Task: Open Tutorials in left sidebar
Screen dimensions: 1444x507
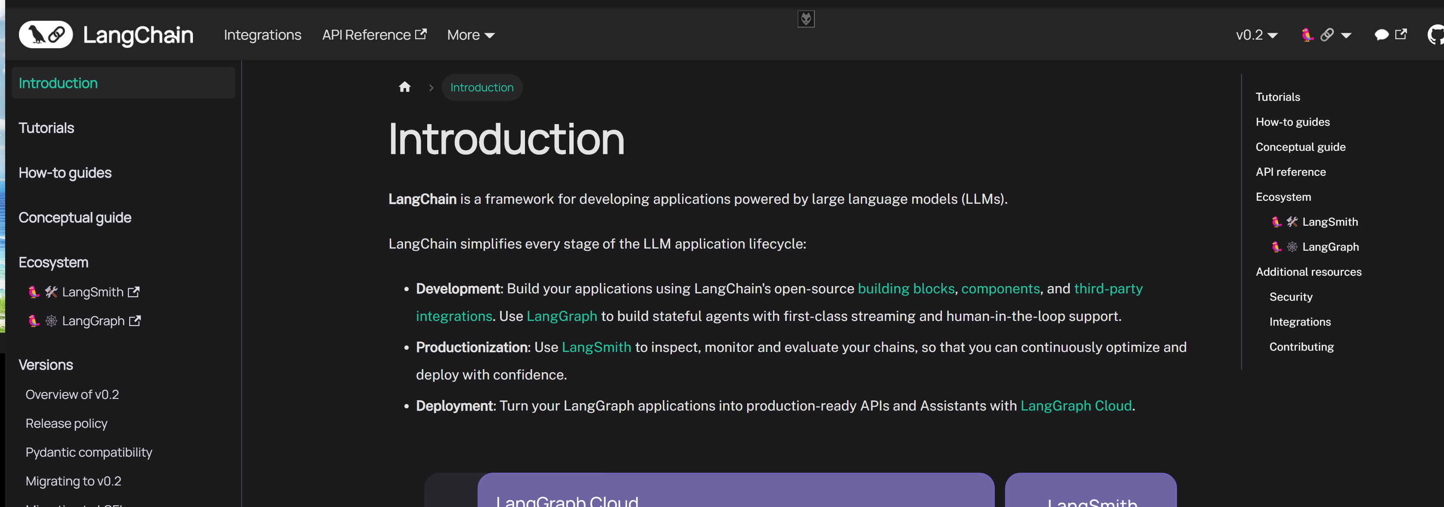Action: pyautogui.click(x=47, y=128)
